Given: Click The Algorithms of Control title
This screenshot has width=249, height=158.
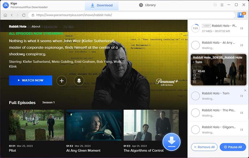Looking at the screenshot, I should [x=143, y=151].
